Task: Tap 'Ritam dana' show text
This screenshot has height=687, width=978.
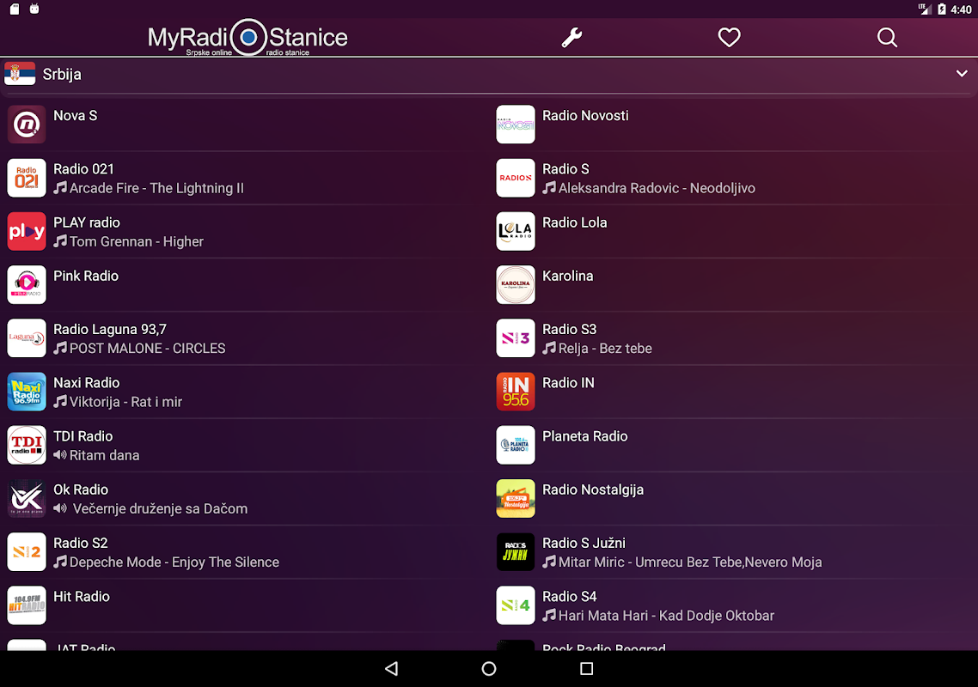Action: coord(104,456)
